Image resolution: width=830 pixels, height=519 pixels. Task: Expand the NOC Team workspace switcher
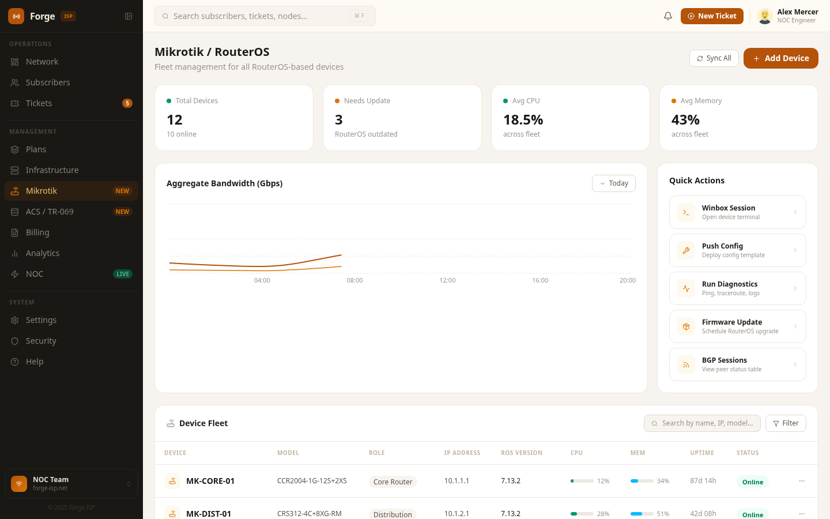[x=129, y=484]
